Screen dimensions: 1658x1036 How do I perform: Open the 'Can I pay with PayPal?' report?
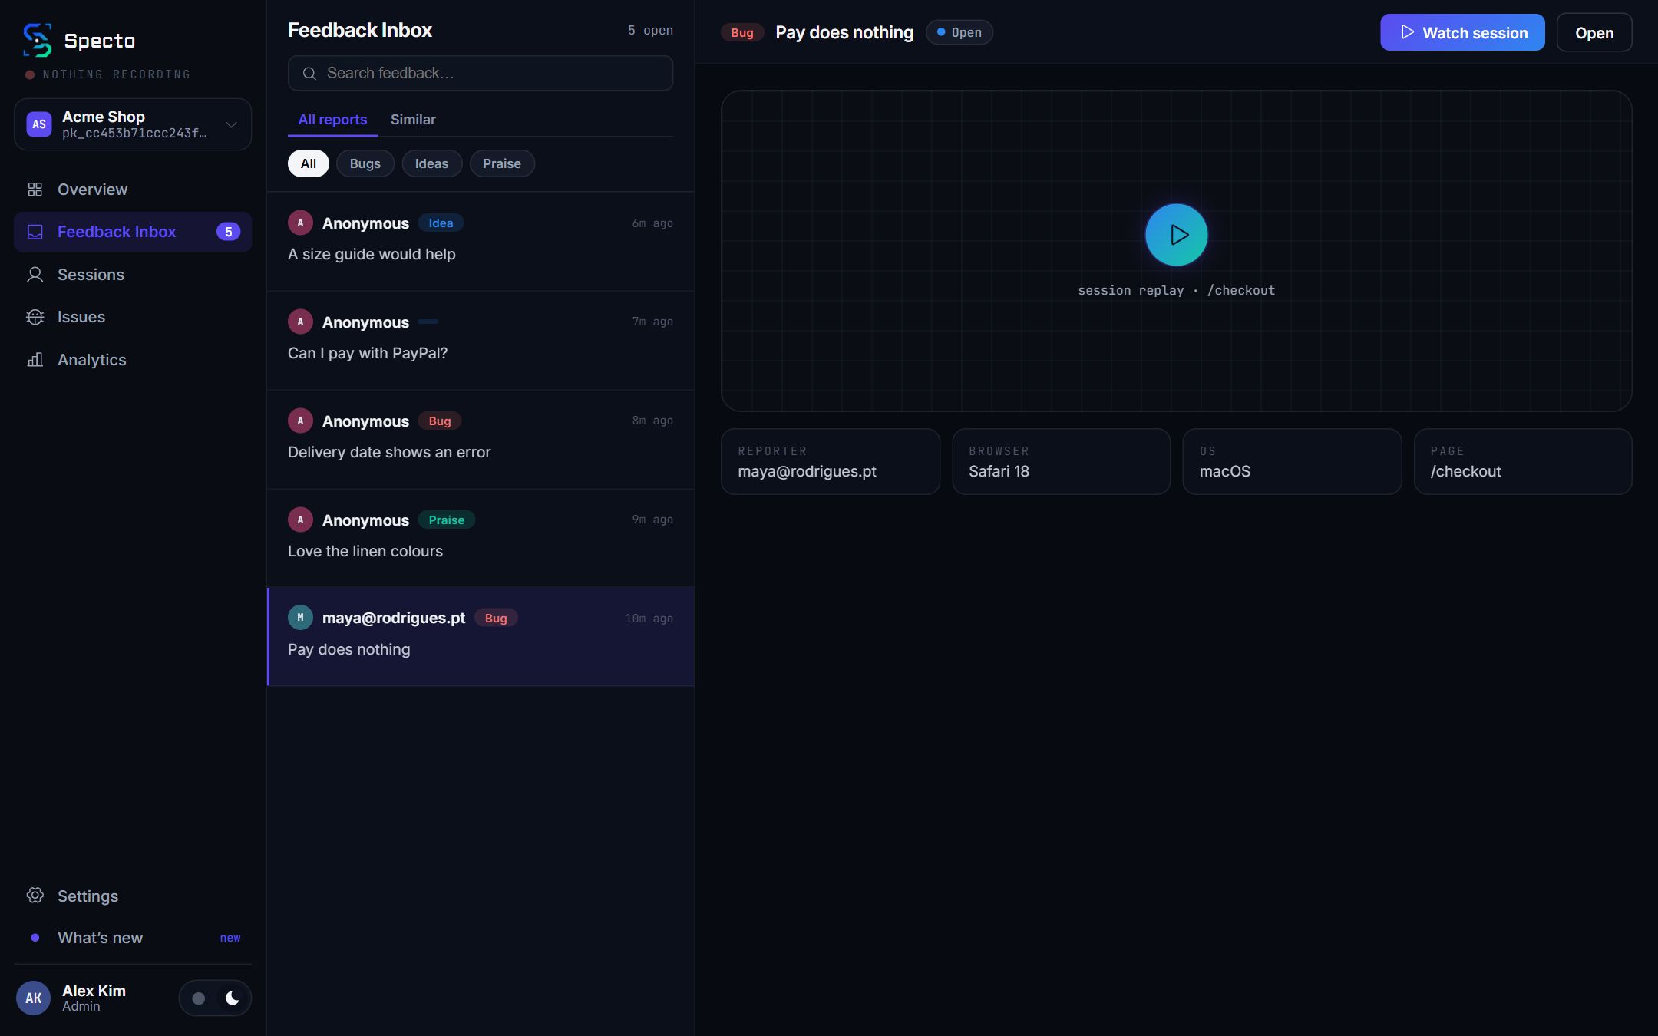[481, 341]
